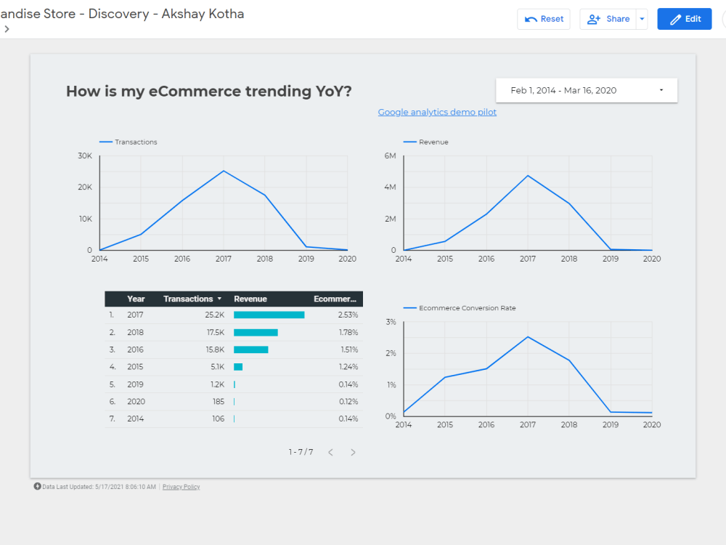Click the Edit button

tap(684, 18)
